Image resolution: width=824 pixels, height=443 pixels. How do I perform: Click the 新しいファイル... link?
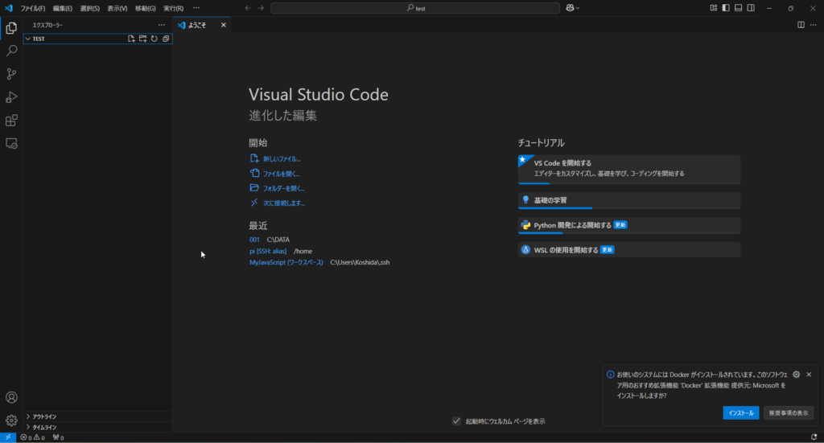pos(282,159)
